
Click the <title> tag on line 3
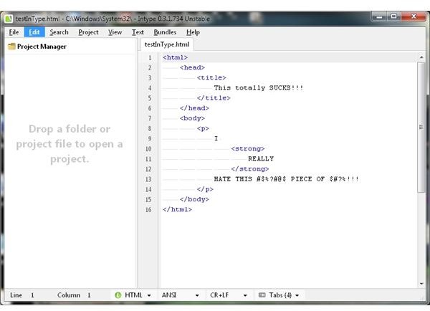tap(211, 78)
